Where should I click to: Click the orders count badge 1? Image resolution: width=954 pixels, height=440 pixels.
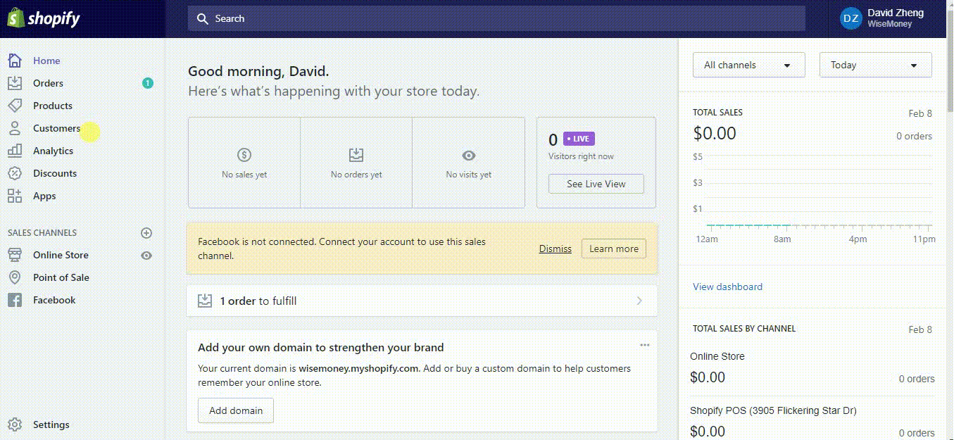(x=147, y=83)
